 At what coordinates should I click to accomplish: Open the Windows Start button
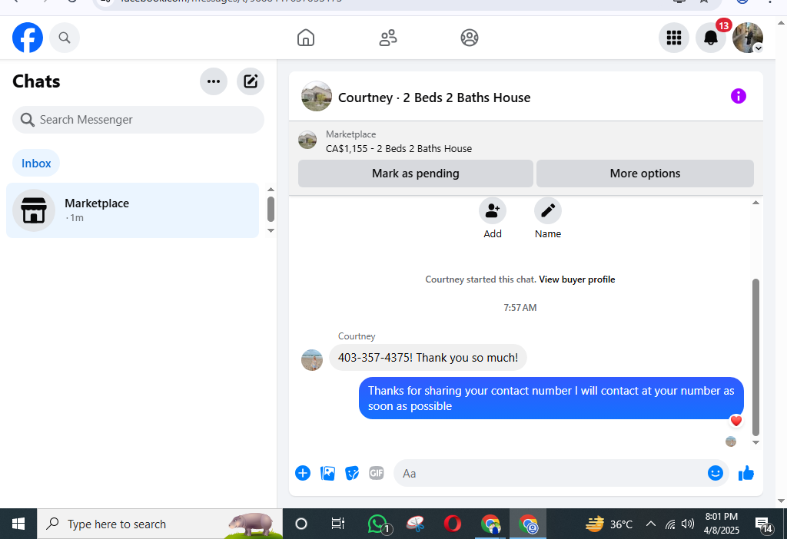click(x=18, y=524)
